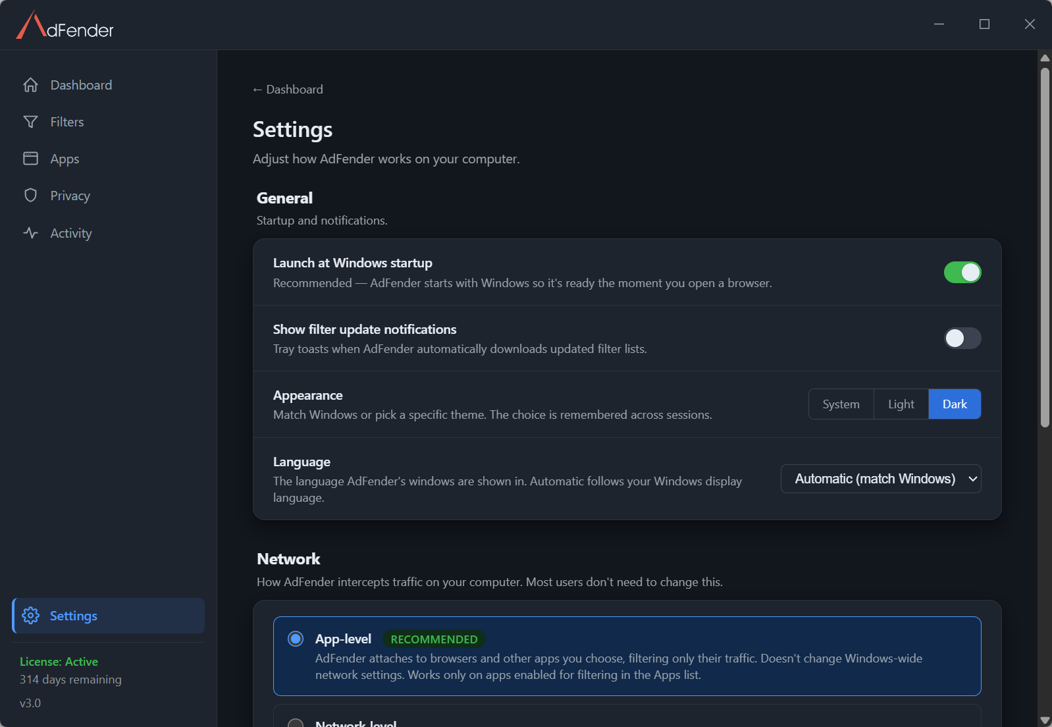This screenshot has width=1052, height=727.
Task: Switch appearance to Light theme
Action: pyautogui.click(x=901, y=404)
